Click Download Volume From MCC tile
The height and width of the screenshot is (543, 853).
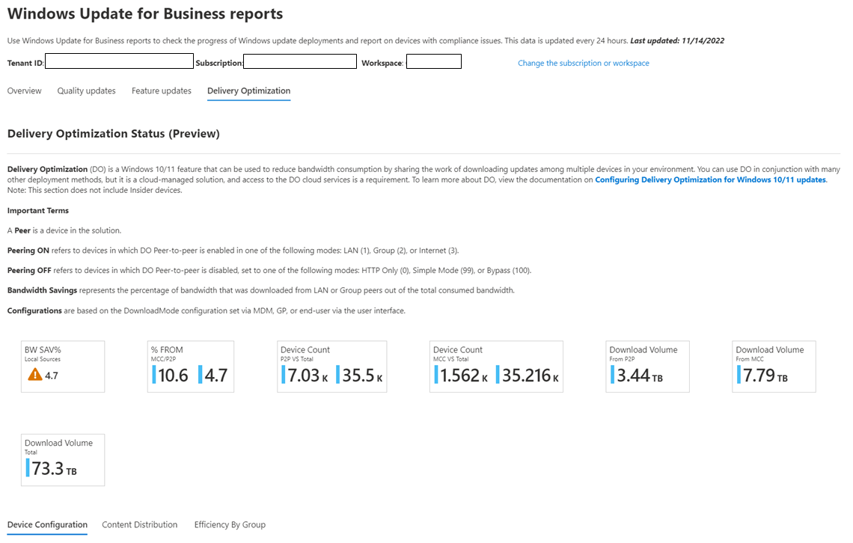click(774, 366)
